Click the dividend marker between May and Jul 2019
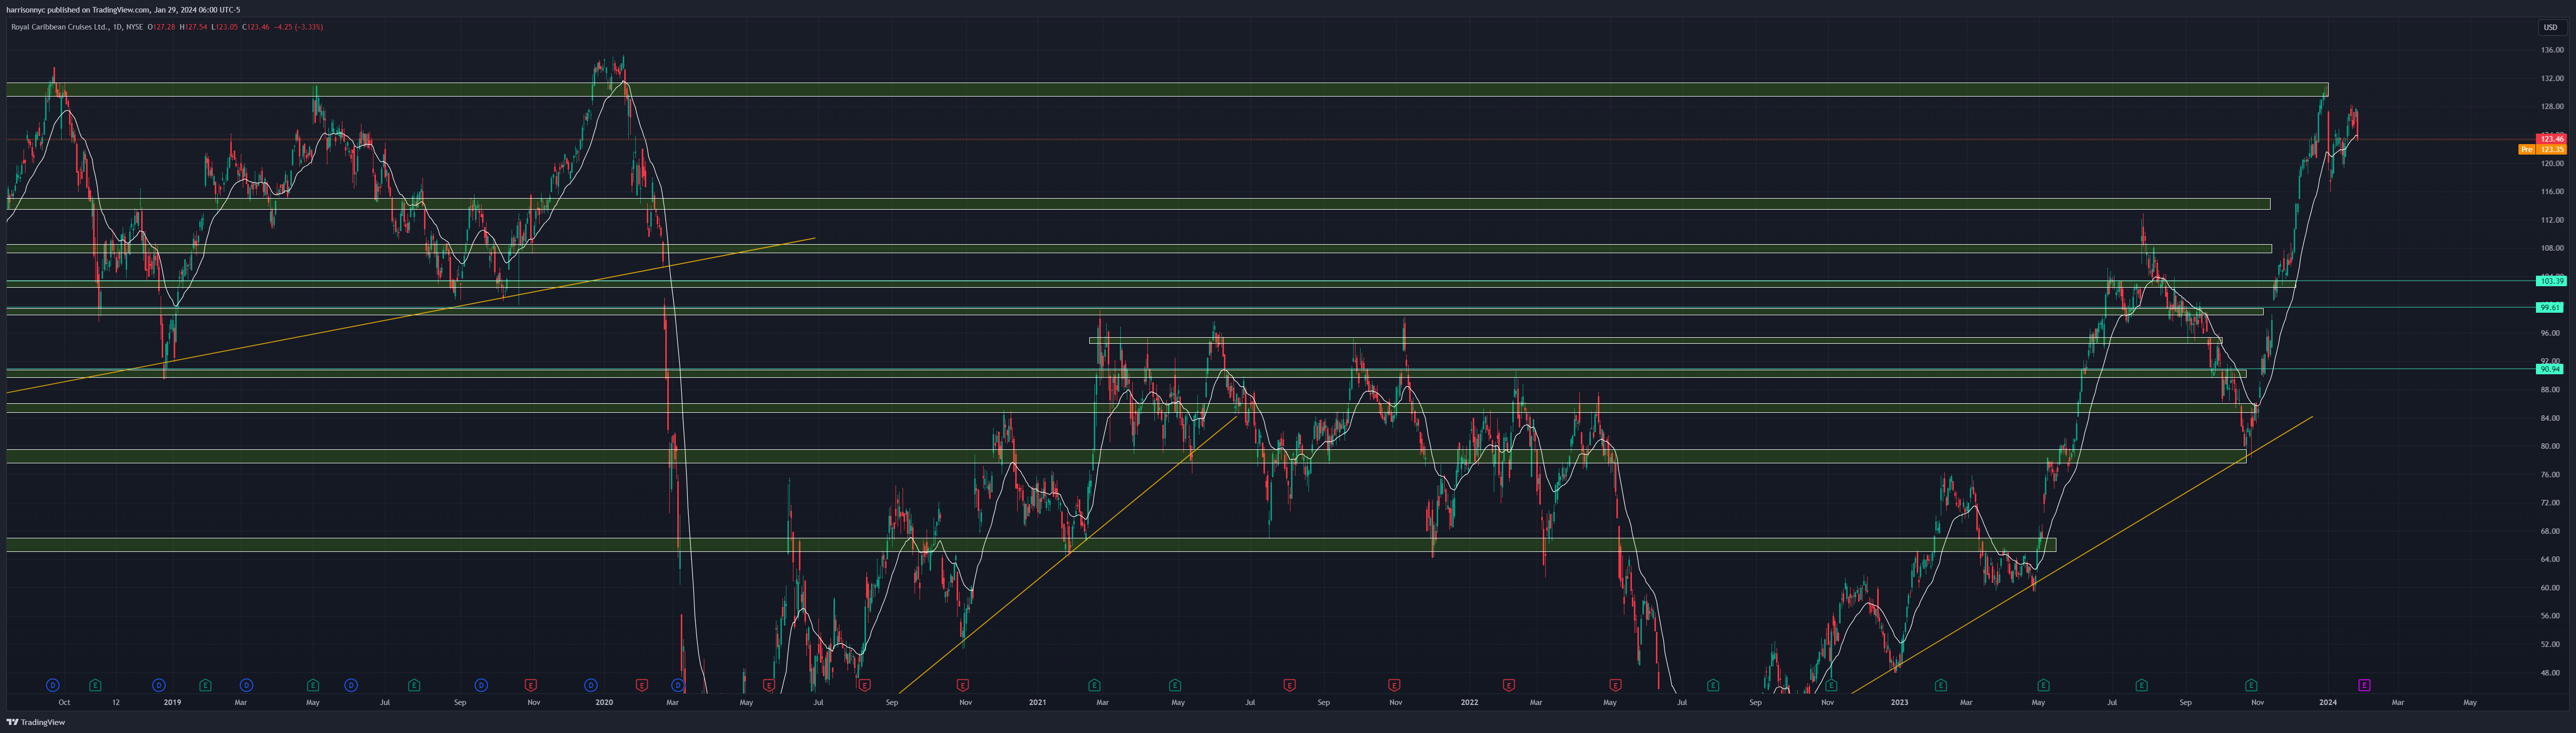The image size is (2576, 733). [351, 685]
